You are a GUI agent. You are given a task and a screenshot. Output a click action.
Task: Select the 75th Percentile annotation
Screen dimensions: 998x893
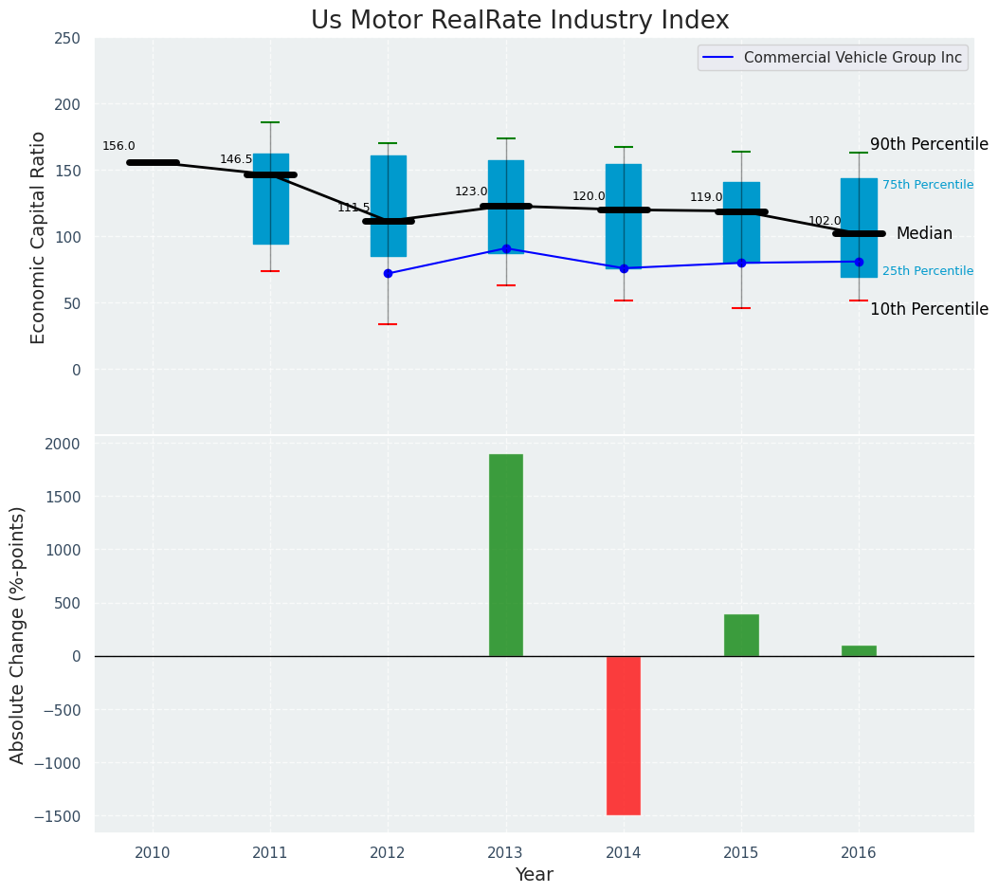coord(927,185)
